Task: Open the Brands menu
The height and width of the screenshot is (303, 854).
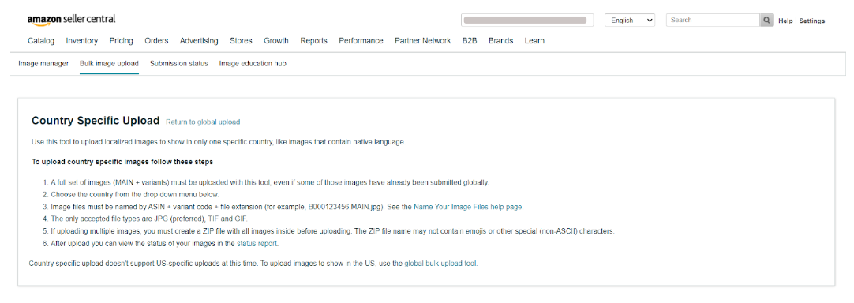Action: click(500, 41)
